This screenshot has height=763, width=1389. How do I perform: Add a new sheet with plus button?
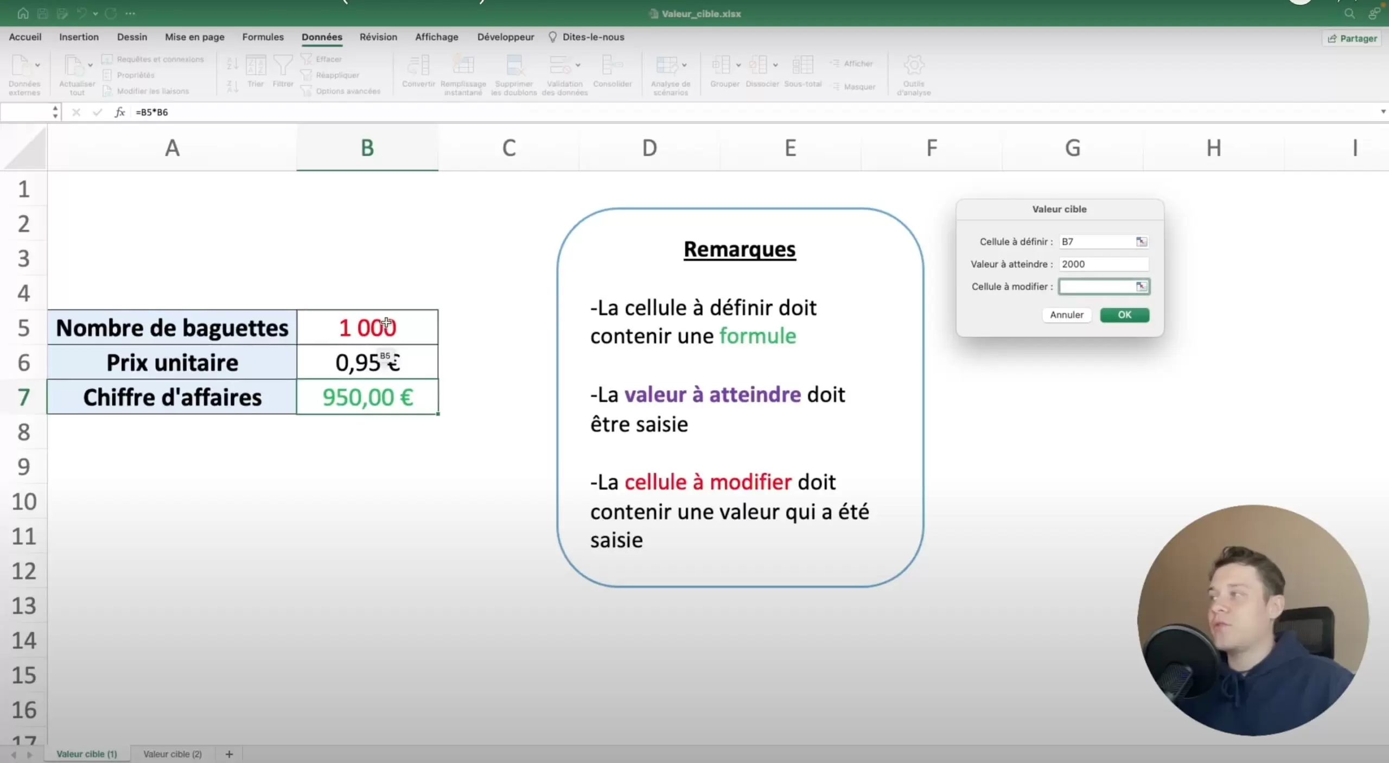[x=229, y=754]
